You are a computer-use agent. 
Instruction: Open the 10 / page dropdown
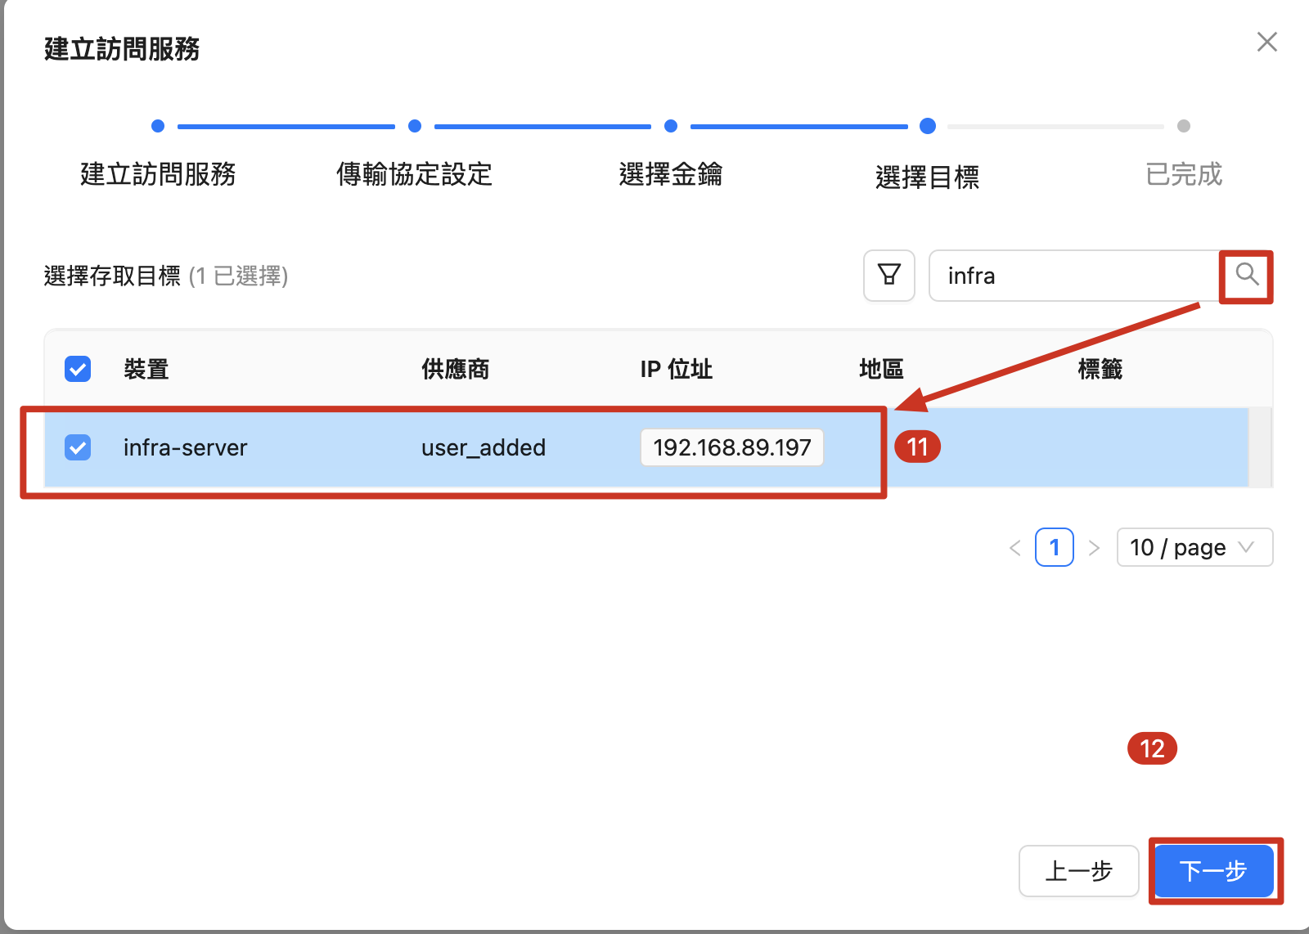pos(1194,548)
